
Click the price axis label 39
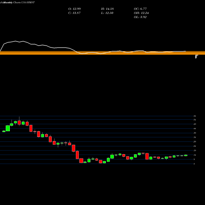pos(195,133)
